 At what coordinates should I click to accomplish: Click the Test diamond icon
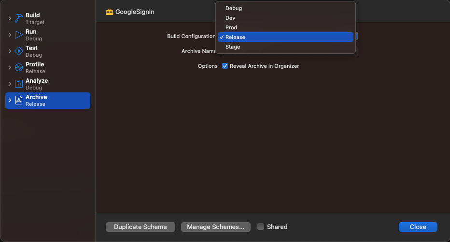click(19, 51)
